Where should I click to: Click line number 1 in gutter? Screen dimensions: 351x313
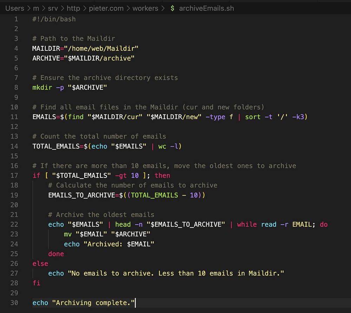point(16,19)
